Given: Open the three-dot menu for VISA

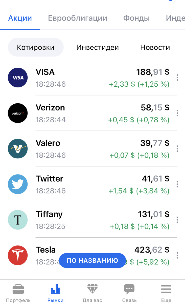Looking at the screenshot, I should click(x=177, y=78).
